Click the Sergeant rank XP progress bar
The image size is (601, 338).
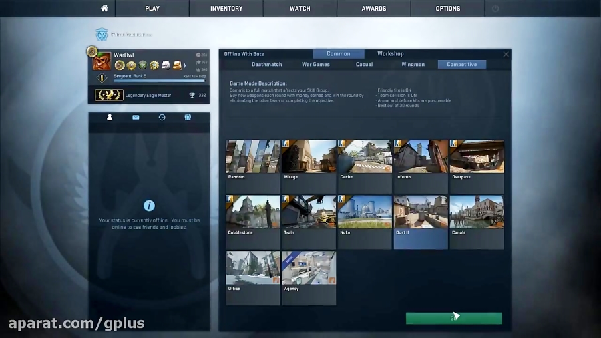coord(160,81)
